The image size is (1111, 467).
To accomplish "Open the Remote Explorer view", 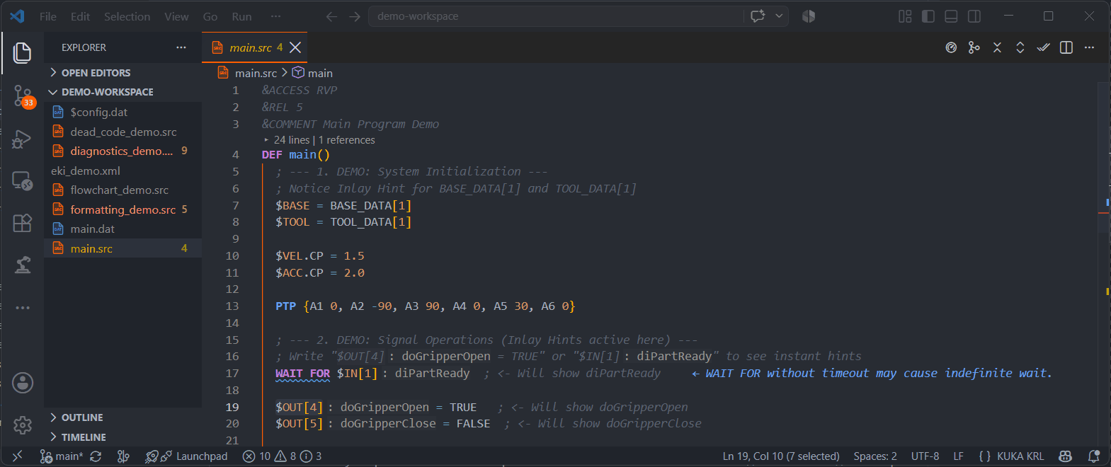I will point(23,181).
